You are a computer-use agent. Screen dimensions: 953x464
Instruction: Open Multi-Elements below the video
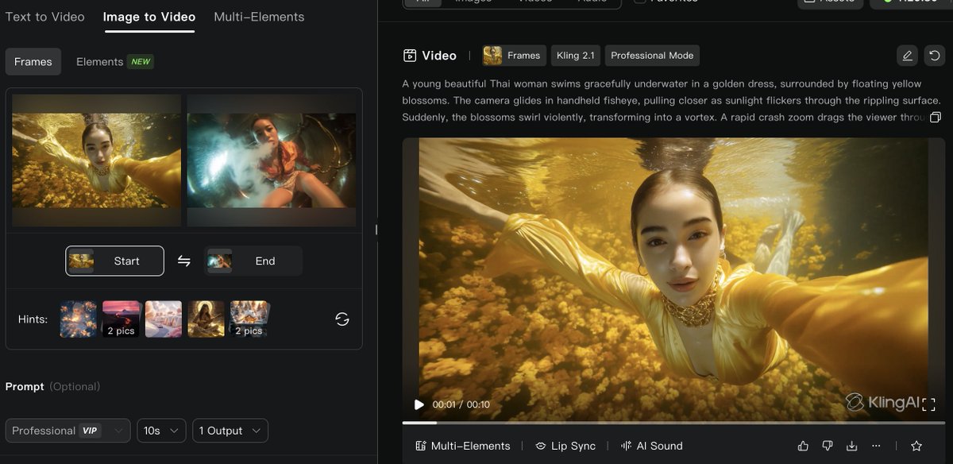tap(463, 446)
